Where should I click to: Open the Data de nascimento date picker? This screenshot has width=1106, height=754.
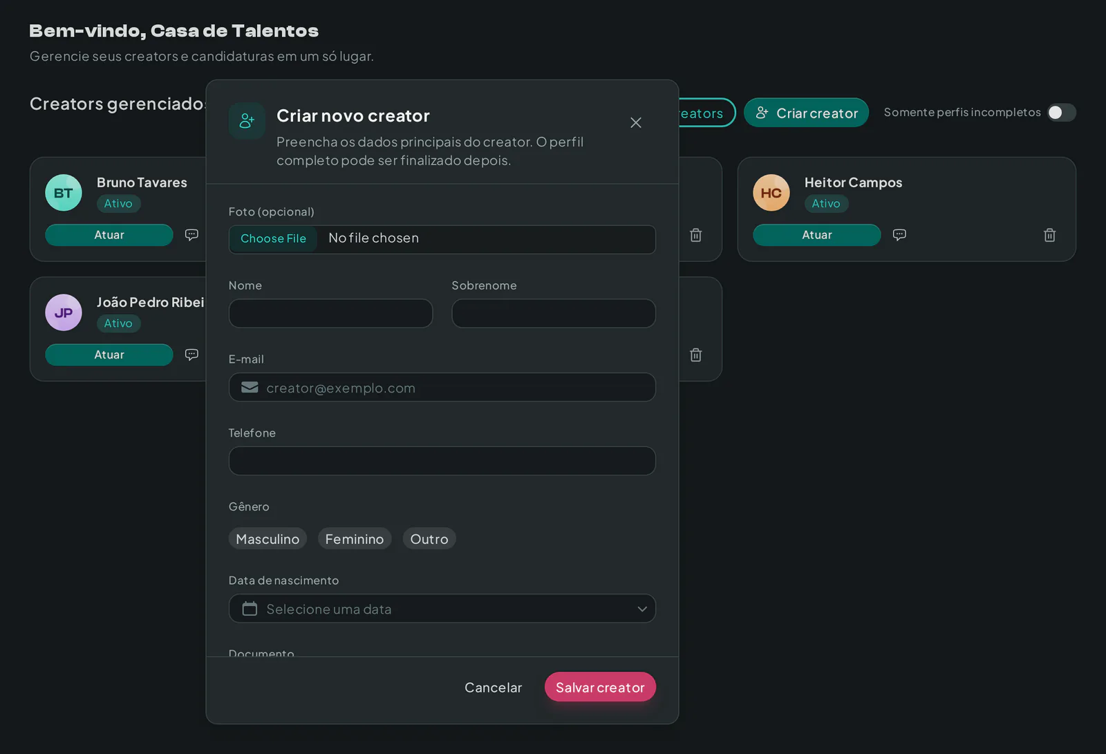[x=442, y=609]
